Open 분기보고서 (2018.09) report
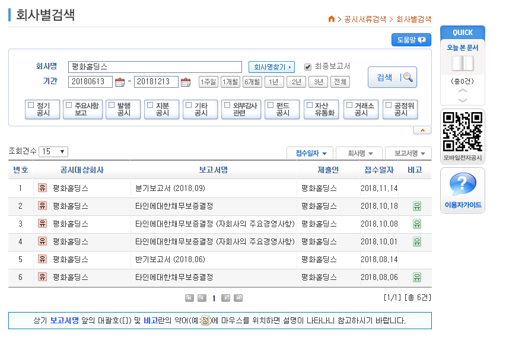 click(x=170, y=188)
